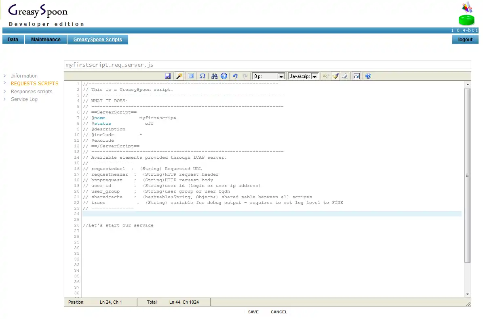The width and height of the screenshot is (483, 319).
Task: Click the magic wand toolbar icon
Action: pyautogui.click(x=179, y=76)
